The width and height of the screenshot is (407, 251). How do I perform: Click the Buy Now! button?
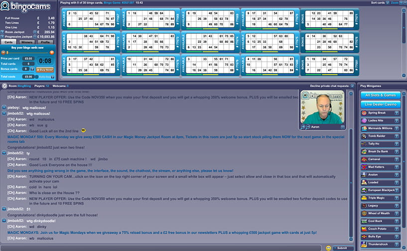(45, 70)
